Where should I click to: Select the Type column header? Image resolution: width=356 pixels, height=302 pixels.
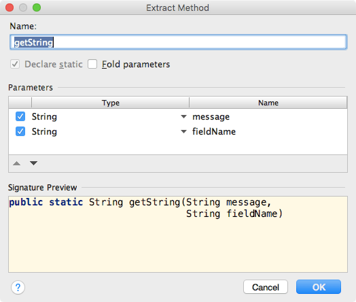110,103
